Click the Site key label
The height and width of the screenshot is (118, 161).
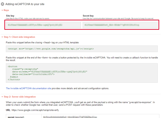click(10, 16)
